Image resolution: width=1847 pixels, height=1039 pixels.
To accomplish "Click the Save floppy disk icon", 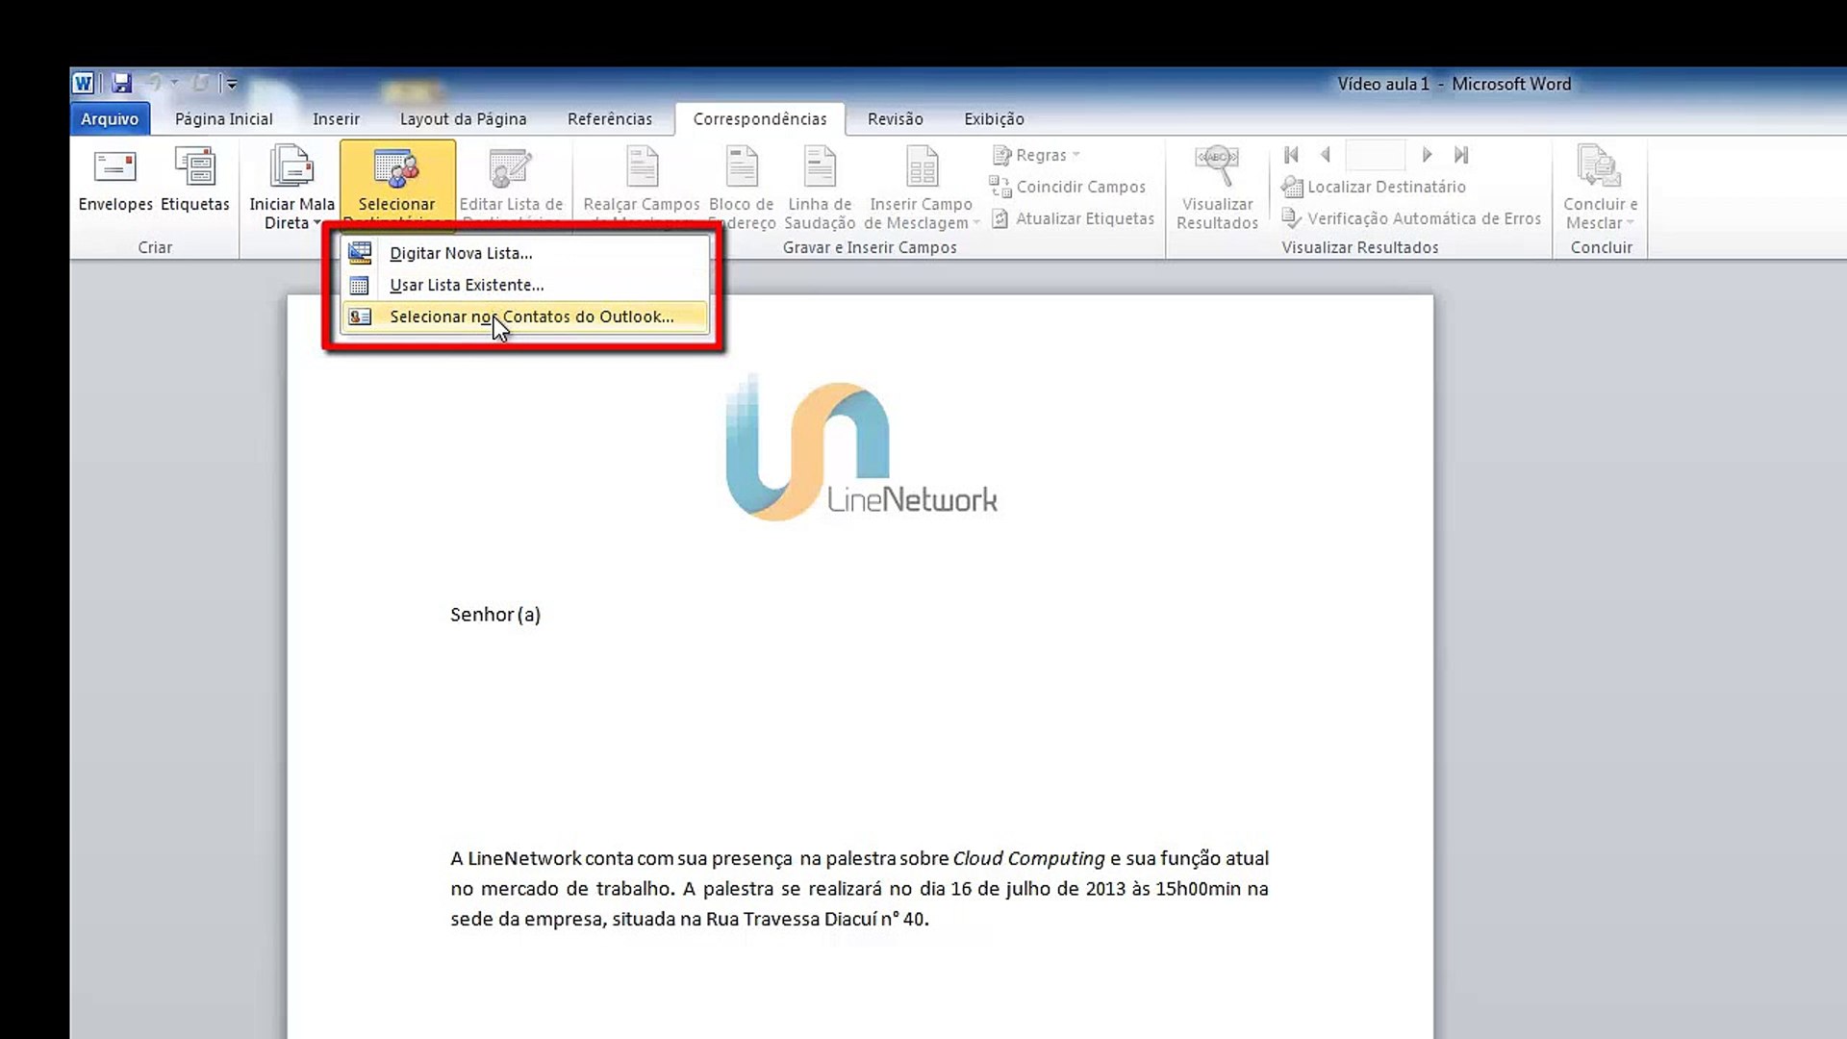I will (x=121, y=84).
